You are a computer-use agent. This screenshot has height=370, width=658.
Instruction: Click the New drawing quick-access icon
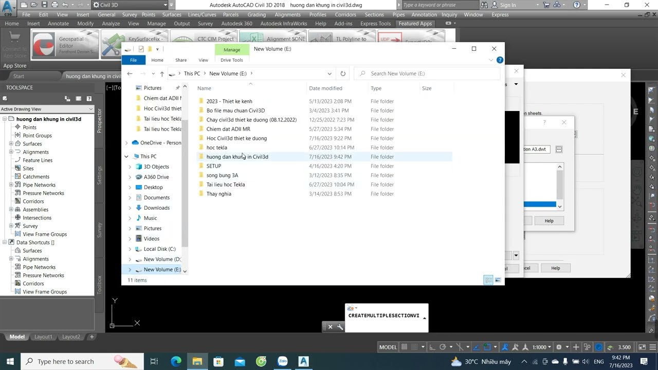(x=24, y=5)
